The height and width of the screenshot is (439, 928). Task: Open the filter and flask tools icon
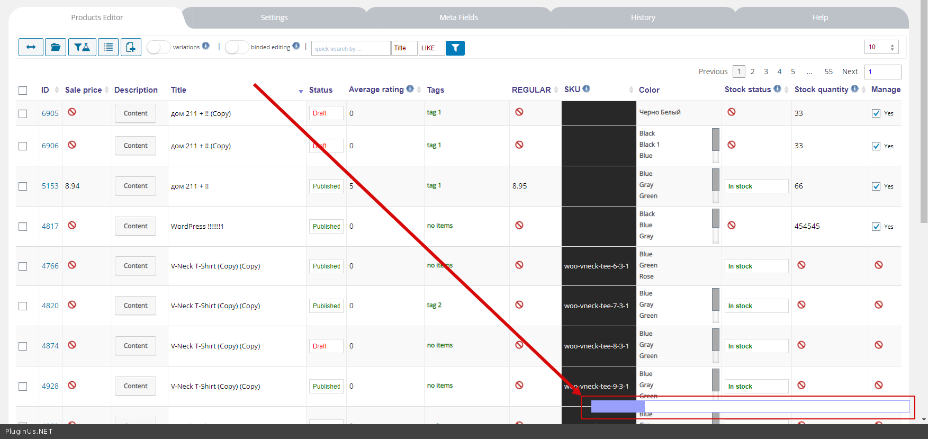tap(82, 47)
